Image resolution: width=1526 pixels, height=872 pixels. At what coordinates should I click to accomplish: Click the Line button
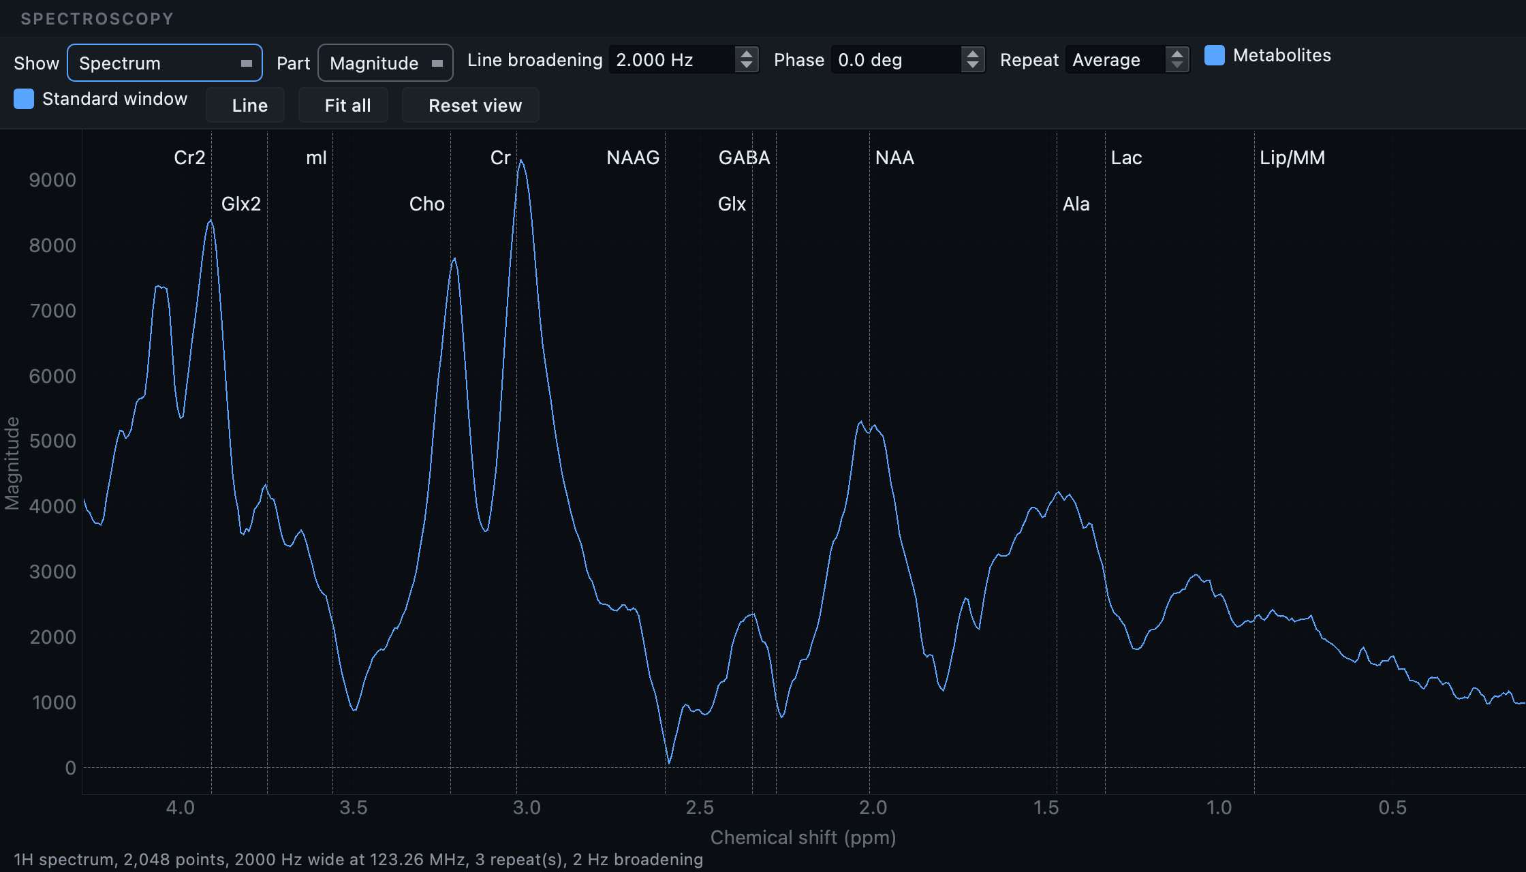(x=245, y=105)
